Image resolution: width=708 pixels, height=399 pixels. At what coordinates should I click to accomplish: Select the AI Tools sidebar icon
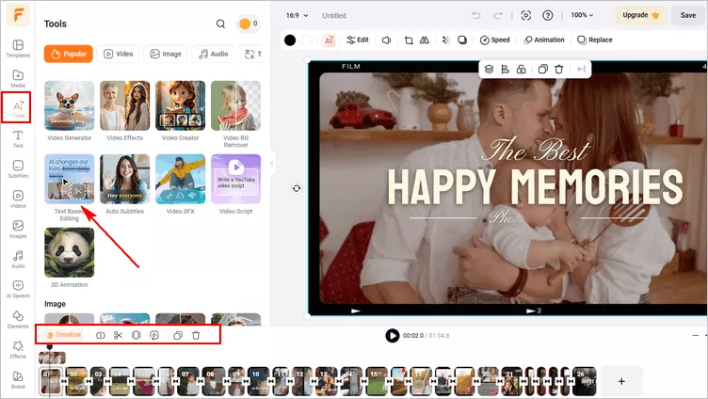tap(17, 107)
